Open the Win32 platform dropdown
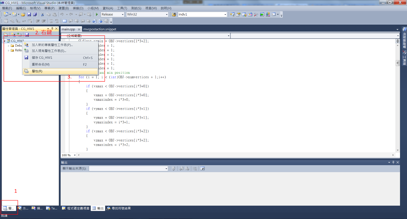Screen dimensions: 407x219 pyautogui.click(x=147, y=14)
